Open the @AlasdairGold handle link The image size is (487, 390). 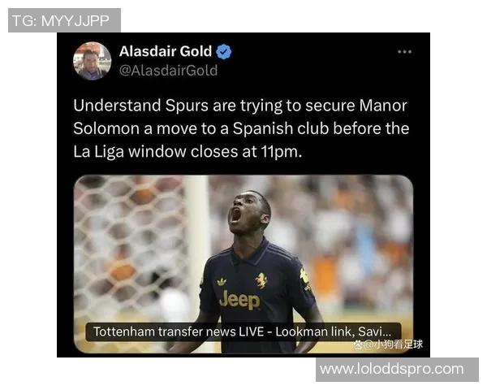coord(168,71)
